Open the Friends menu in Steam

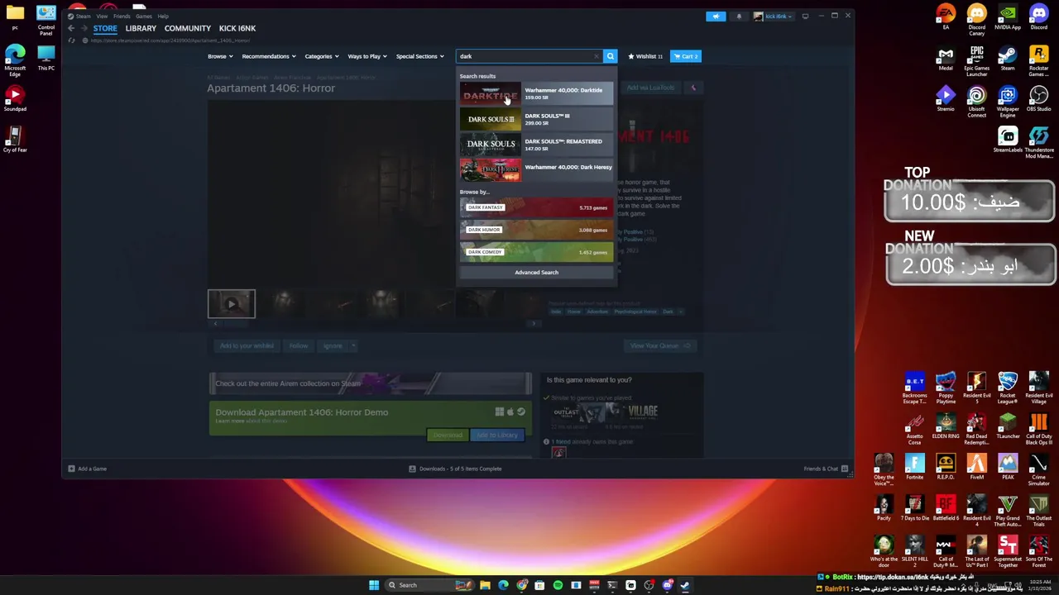tap(122, 16)
